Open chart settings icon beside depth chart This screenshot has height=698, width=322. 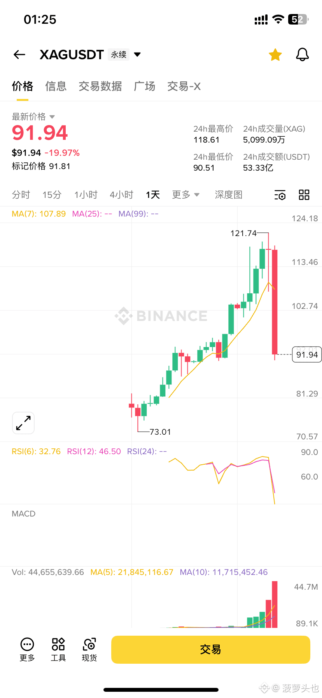[280, 195]
